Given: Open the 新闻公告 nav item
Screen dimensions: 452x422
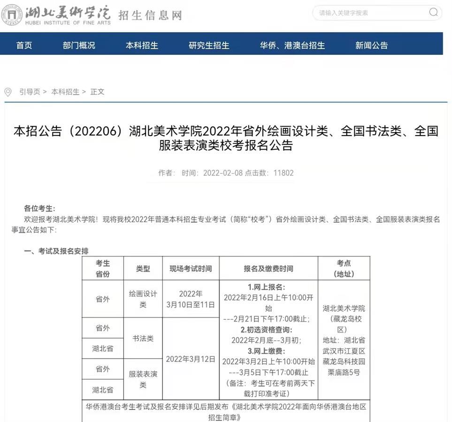Looking at the screenshot, I should point(371,45).
